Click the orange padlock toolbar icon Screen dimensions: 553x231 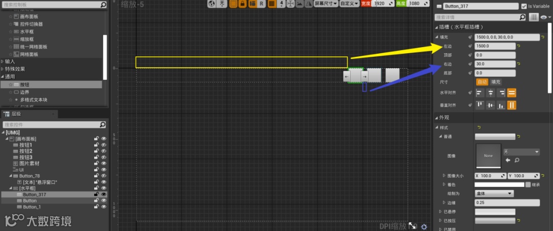click(242, 4)
